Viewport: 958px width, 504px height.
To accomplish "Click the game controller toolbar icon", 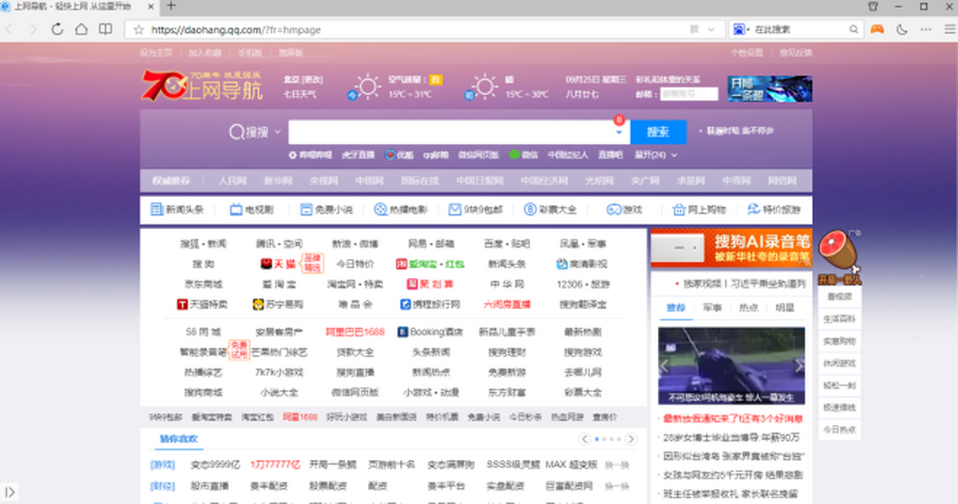I will coord(877,30).
